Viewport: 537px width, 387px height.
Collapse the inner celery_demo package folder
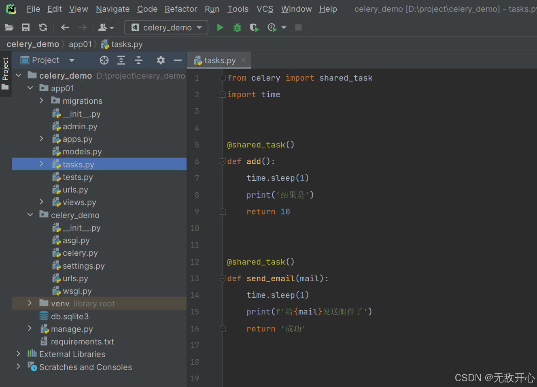pyautogui.click(x=30, y=215)
